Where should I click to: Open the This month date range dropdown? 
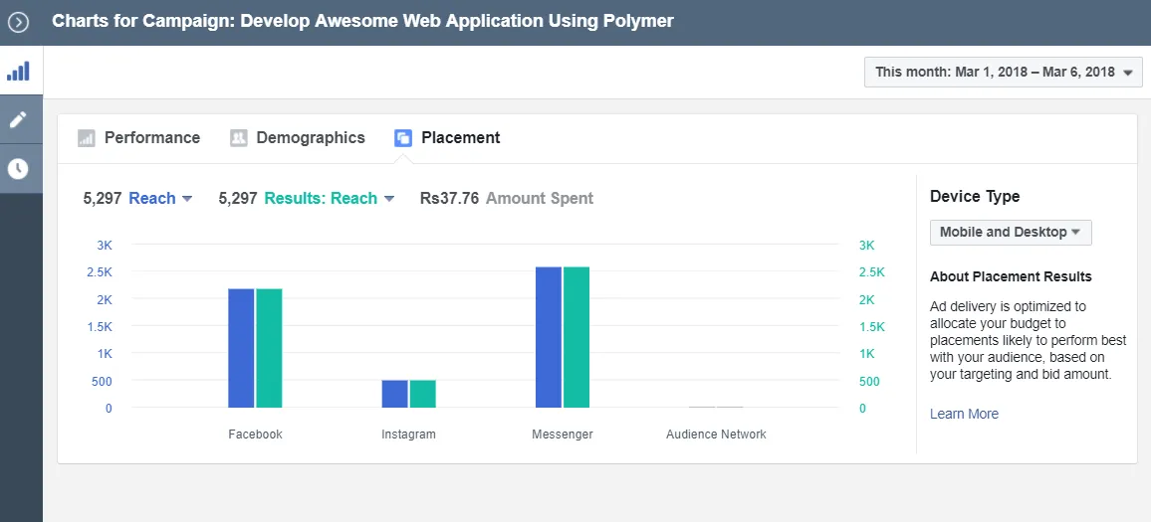click(x=1004, y=72)
